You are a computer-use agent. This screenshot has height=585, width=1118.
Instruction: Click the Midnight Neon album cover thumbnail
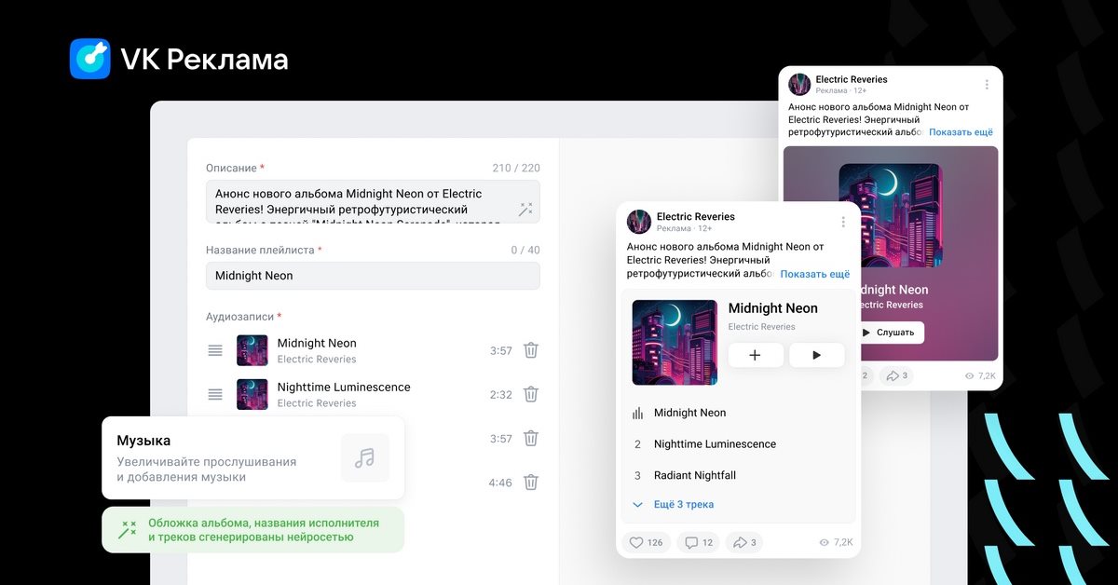tap(675, 342)
